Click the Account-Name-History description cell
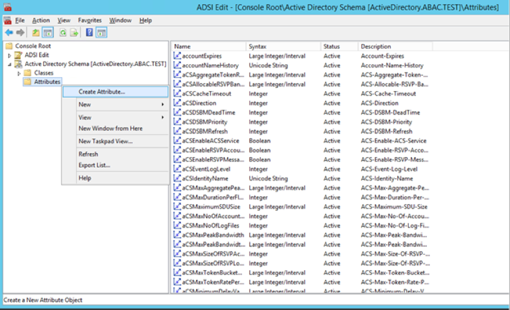510x310 pixels. coord(392,65)
